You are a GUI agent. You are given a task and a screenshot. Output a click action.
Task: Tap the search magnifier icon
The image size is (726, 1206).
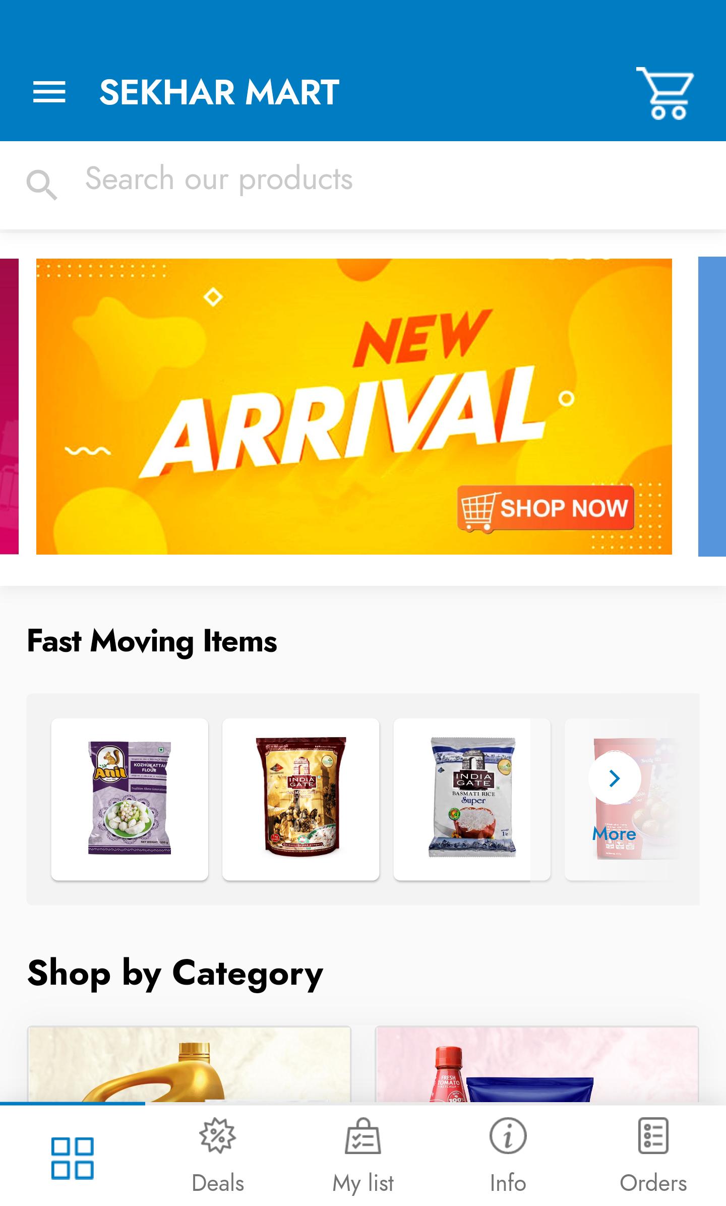coord(41,185)
